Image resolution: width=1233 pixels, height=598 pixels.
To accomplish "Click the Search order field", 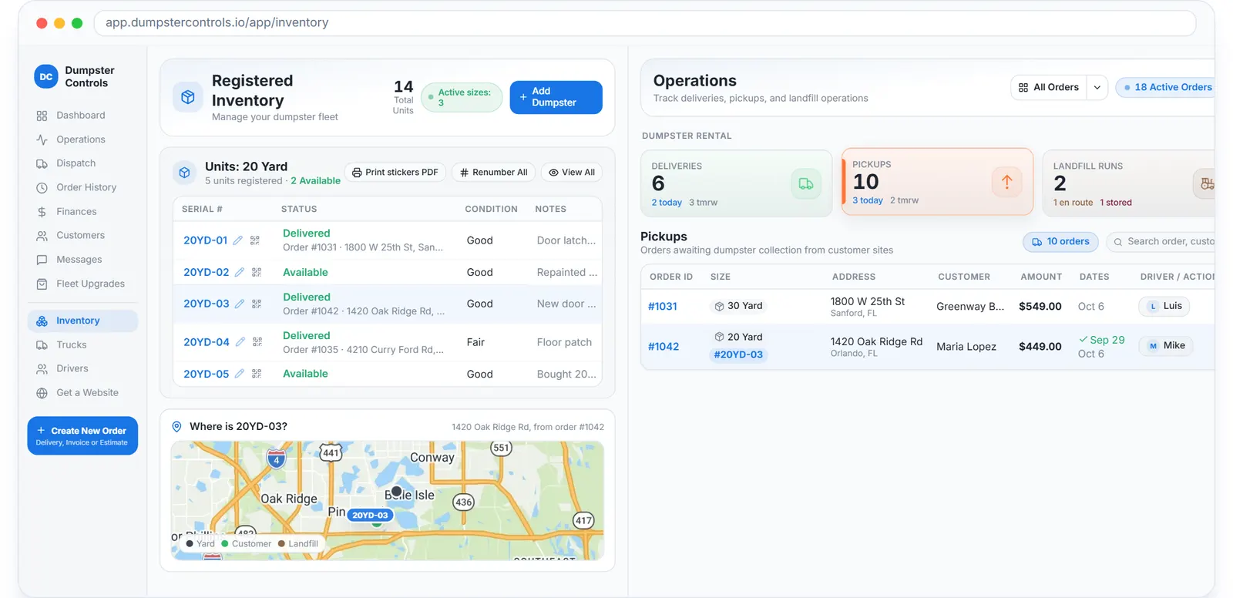I will 1161,242.
